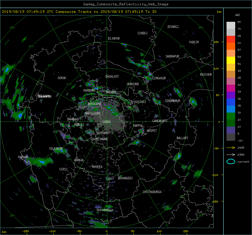Viewport: 252px width, 235px height.
Task: Select the NARAGUND label
Action: pyautogui.click(x=95, y=104)
